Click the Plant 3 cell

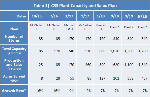point(115,27)
